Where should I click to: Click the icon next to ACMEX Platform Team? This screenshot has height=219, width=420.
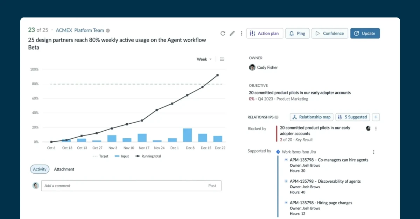(108, 30)
